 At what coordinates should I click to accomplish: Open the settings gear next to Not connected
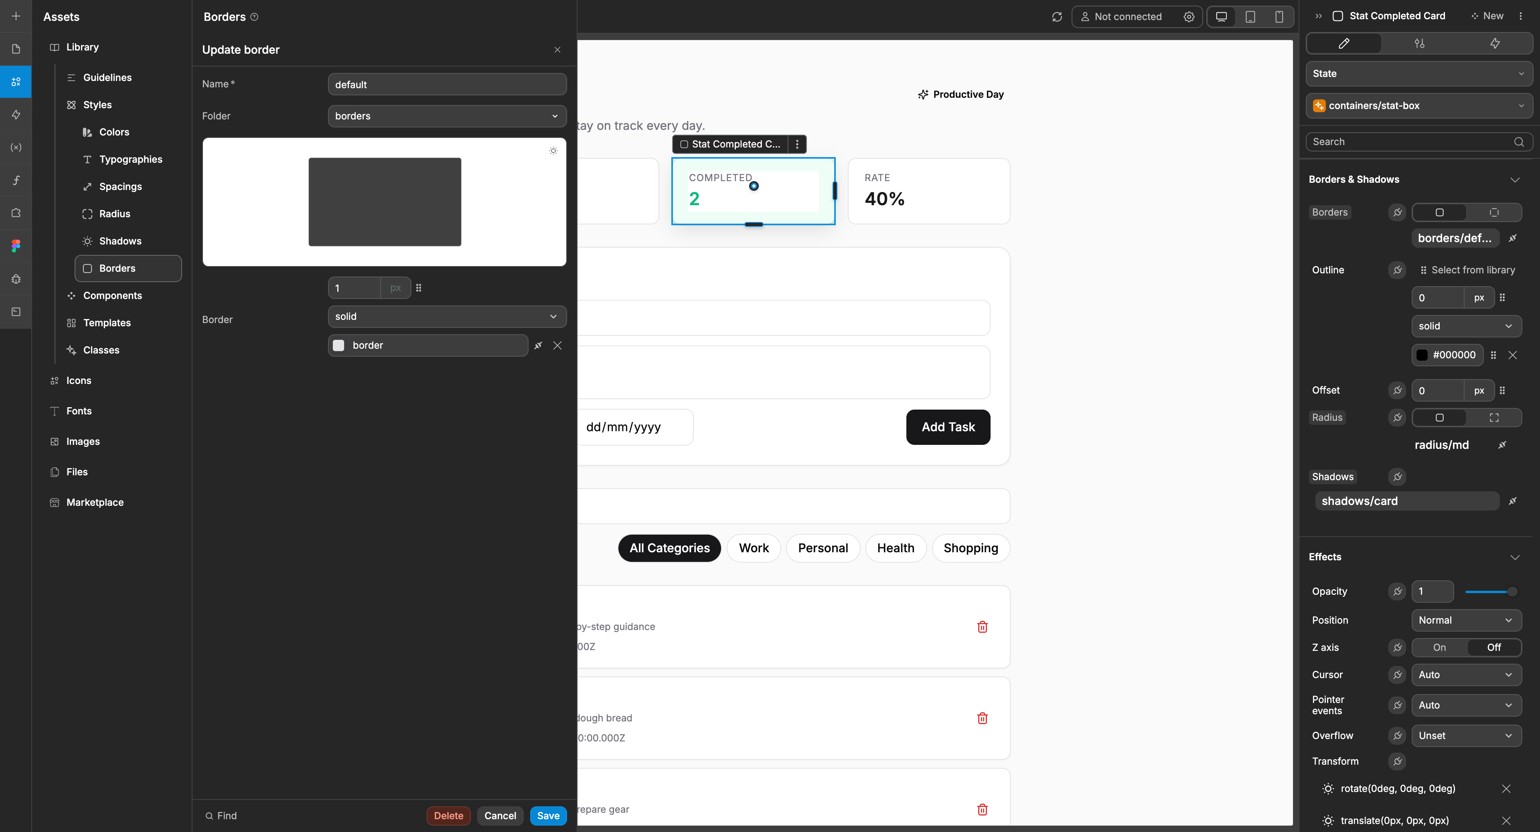(1188, 17)
